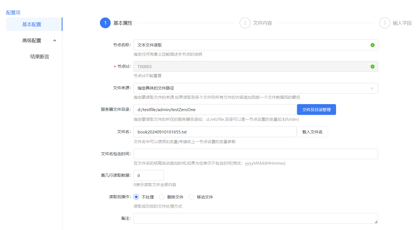Focus 文件名 input field
Image resolution: width=419 pixels, height=230 pixels.
[x=215, y=132]
